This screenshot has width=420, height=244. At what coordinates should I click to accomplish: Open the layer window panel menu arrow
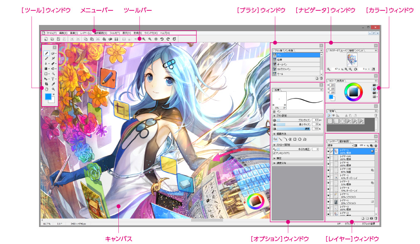click(376, 141)
